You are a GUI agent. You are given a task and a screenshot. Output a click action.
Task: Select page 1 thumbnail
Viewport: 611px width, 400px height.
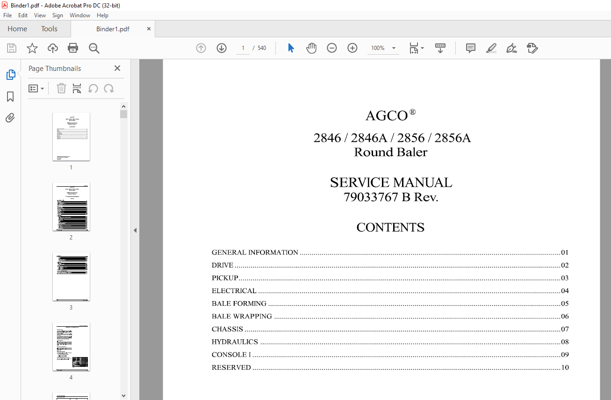[x=71, y=137]
